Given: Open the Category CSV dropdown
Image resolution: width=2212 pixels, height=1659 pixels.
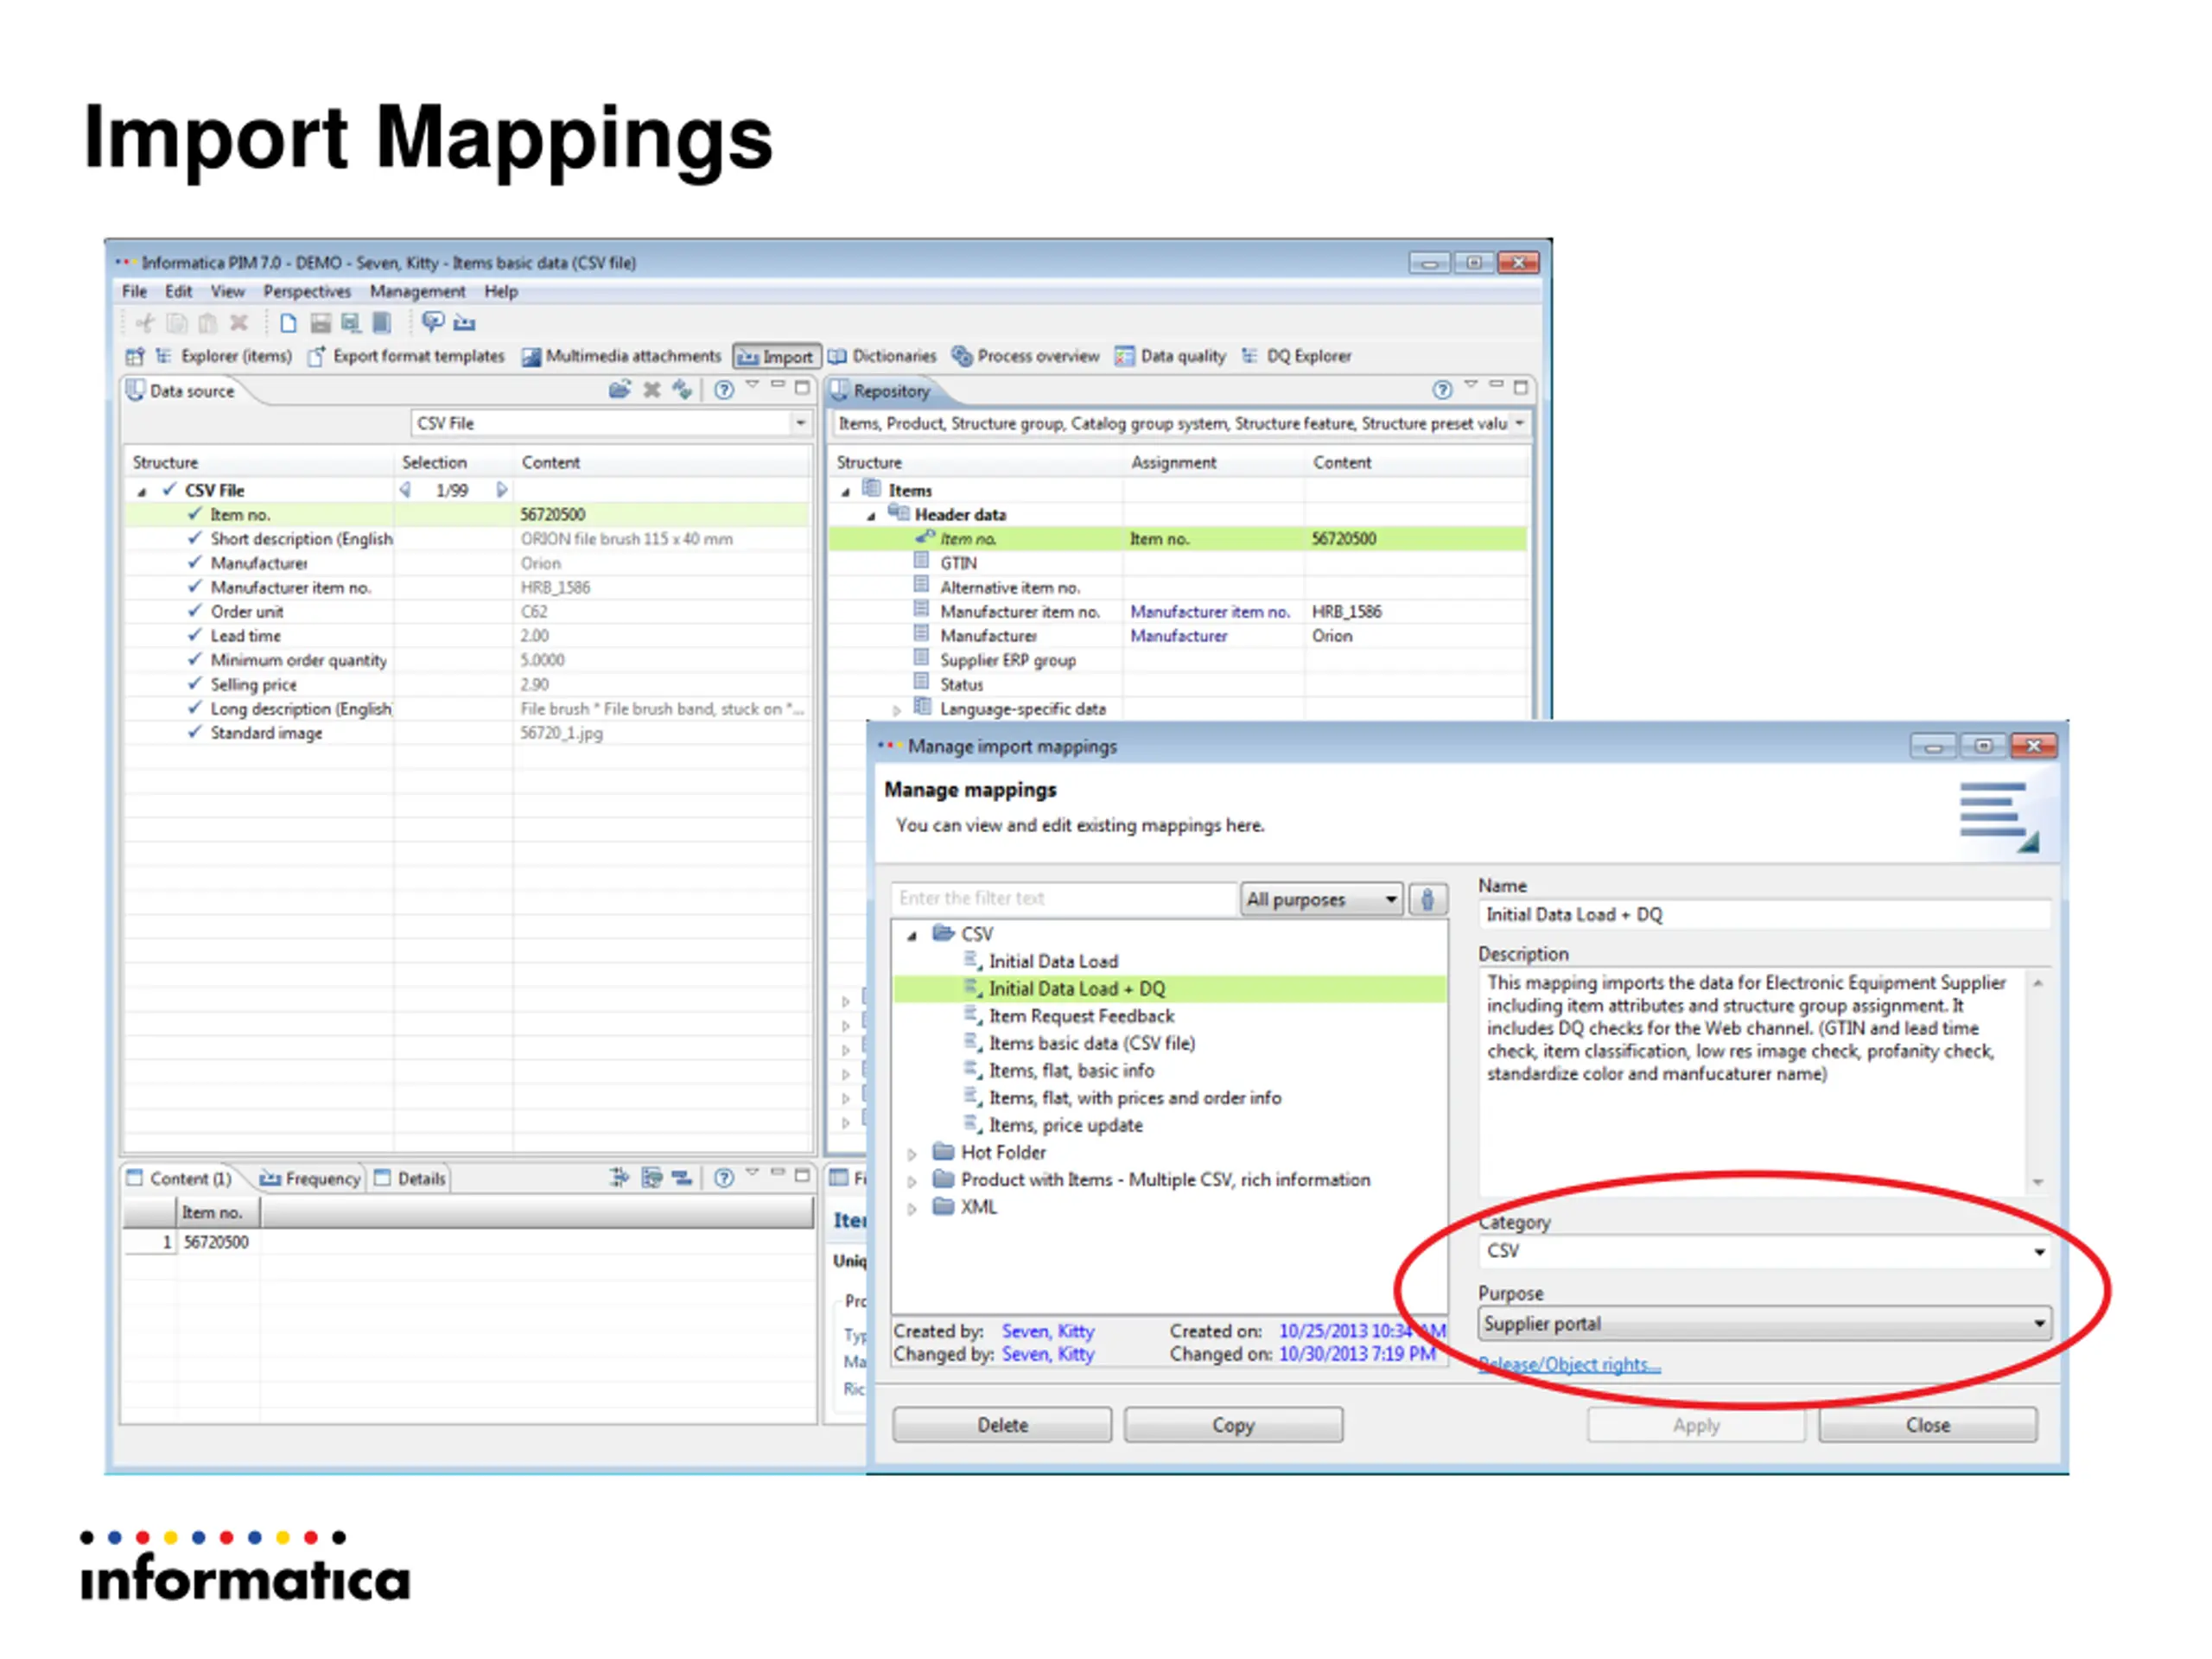Looking at the screenshot, I should point(2038,1252).
